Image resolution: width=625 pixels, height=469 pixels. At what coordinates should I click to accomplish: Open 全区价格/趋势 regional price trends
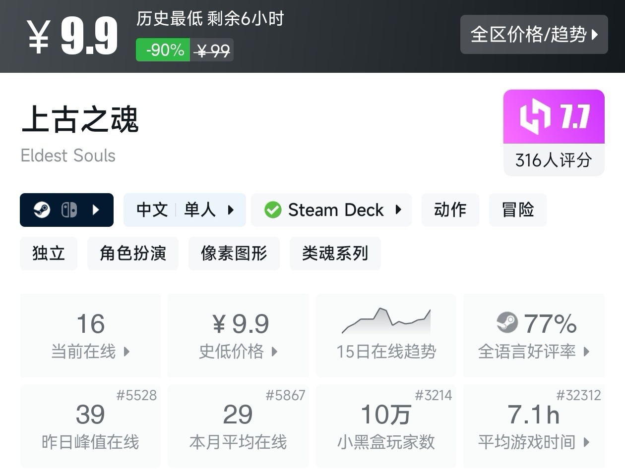[534, 35]
